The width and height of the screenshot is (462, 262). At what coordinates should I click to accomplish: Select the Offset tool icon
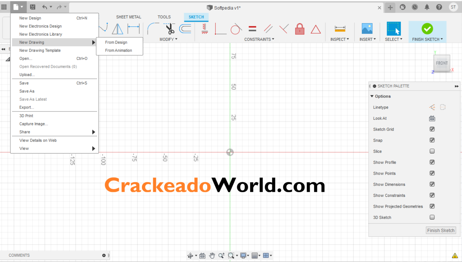185,29
